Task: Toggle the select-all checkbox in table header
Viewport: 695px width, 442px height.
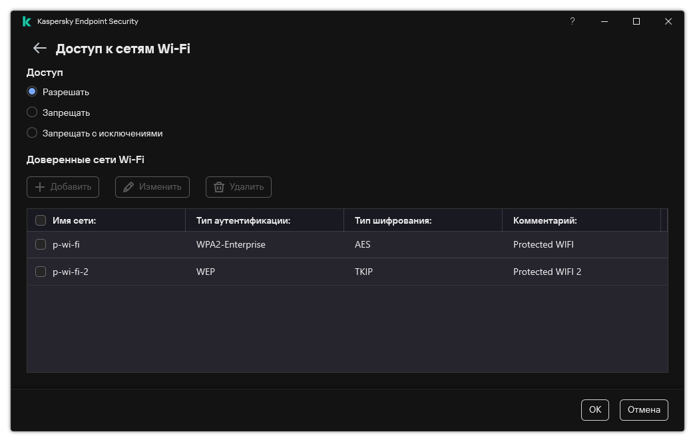Action: pos(41,220)
